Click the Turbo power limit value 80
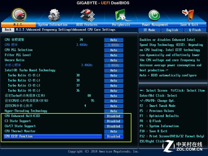This screenshot has height=156, width=208. [89, 96]
